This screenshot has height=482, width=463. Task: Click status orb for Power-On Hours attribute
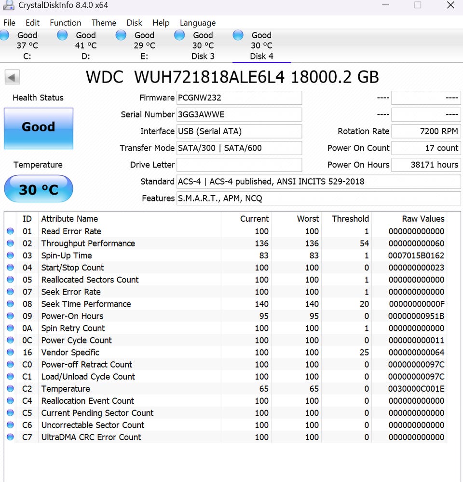11,316
